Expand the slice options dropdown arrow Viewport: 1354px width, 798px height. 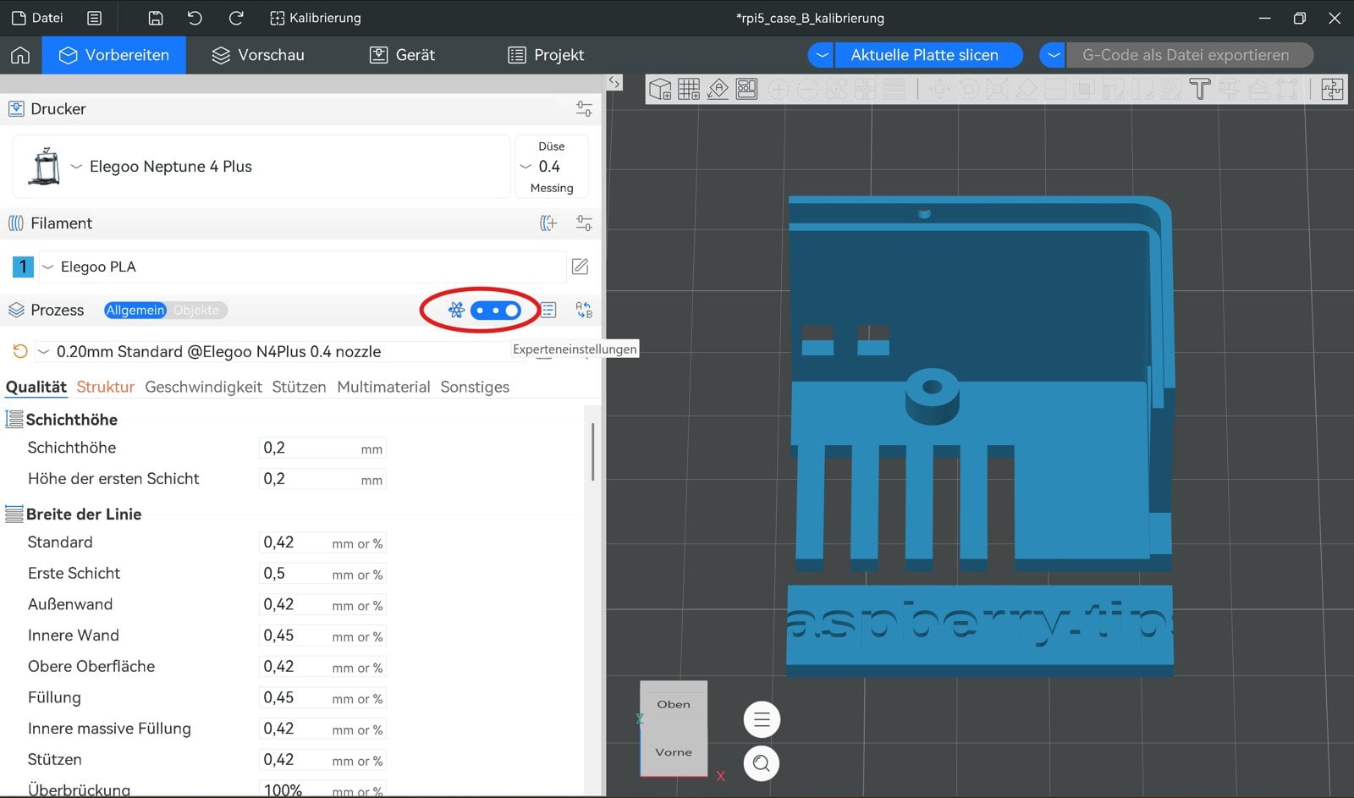(x=821, y=55)
